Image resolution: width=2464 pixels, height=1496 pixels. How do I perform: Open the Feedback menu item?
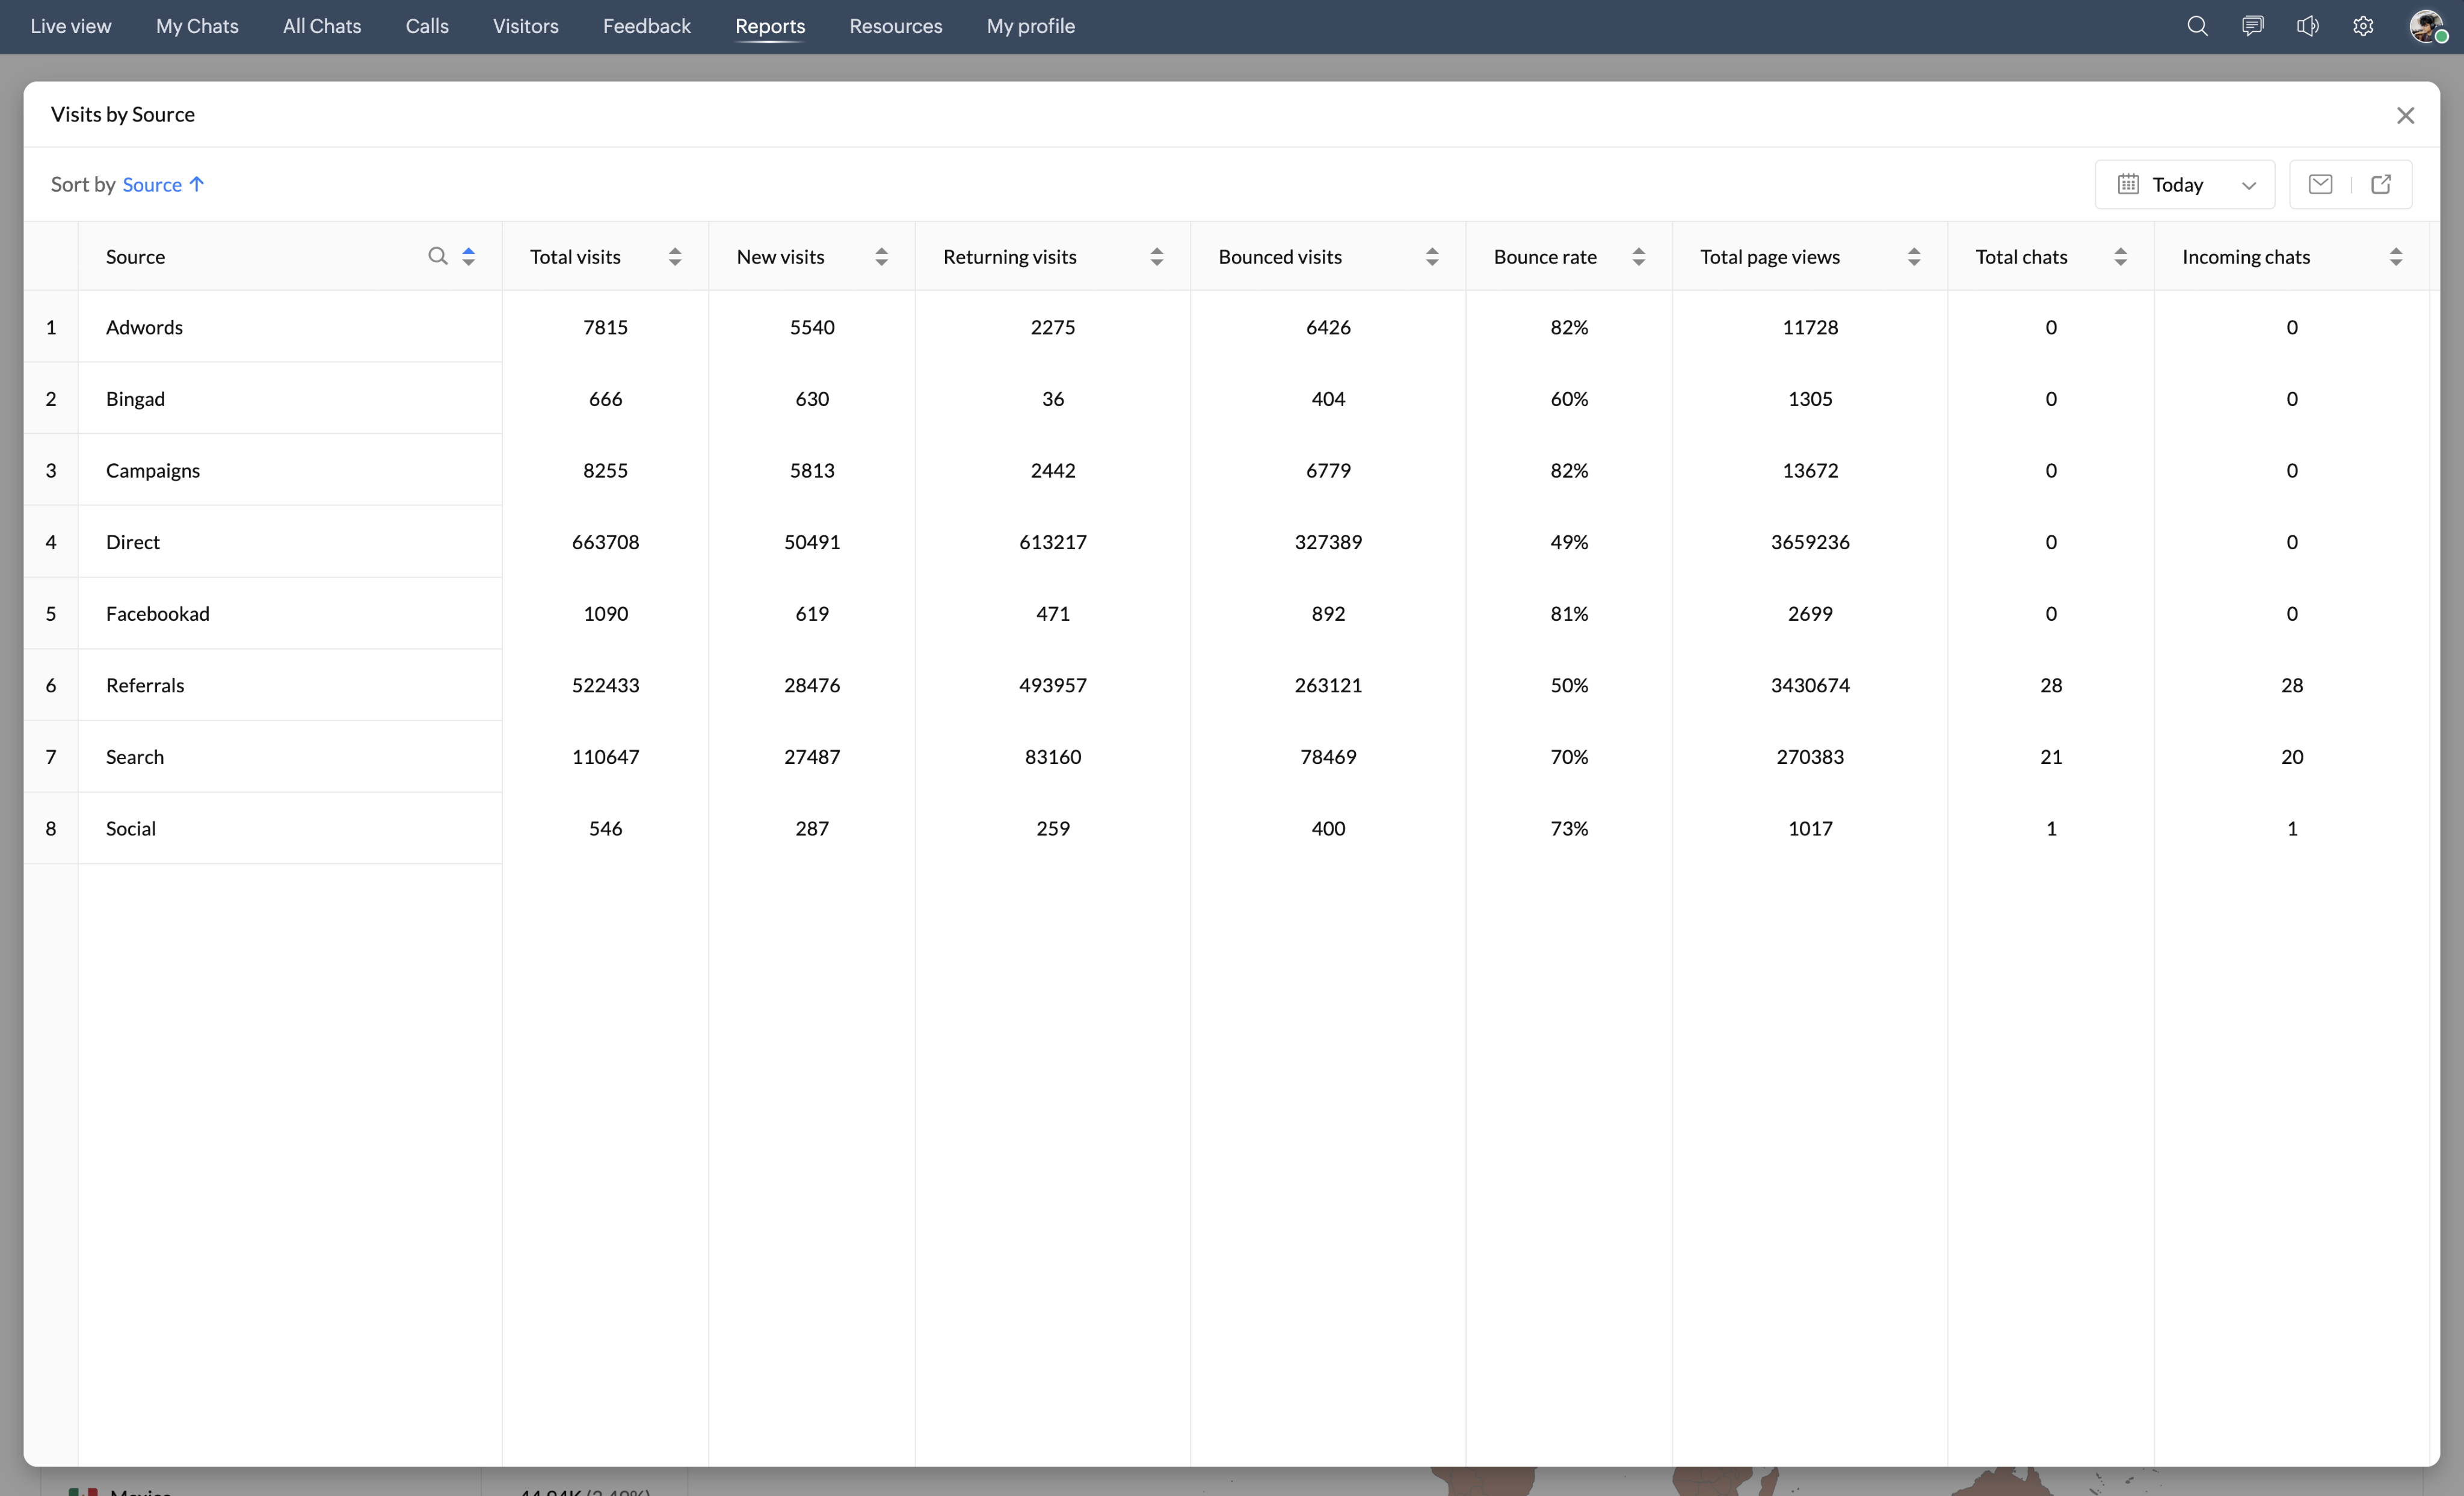pyautogui.click(x=646, y=26)
